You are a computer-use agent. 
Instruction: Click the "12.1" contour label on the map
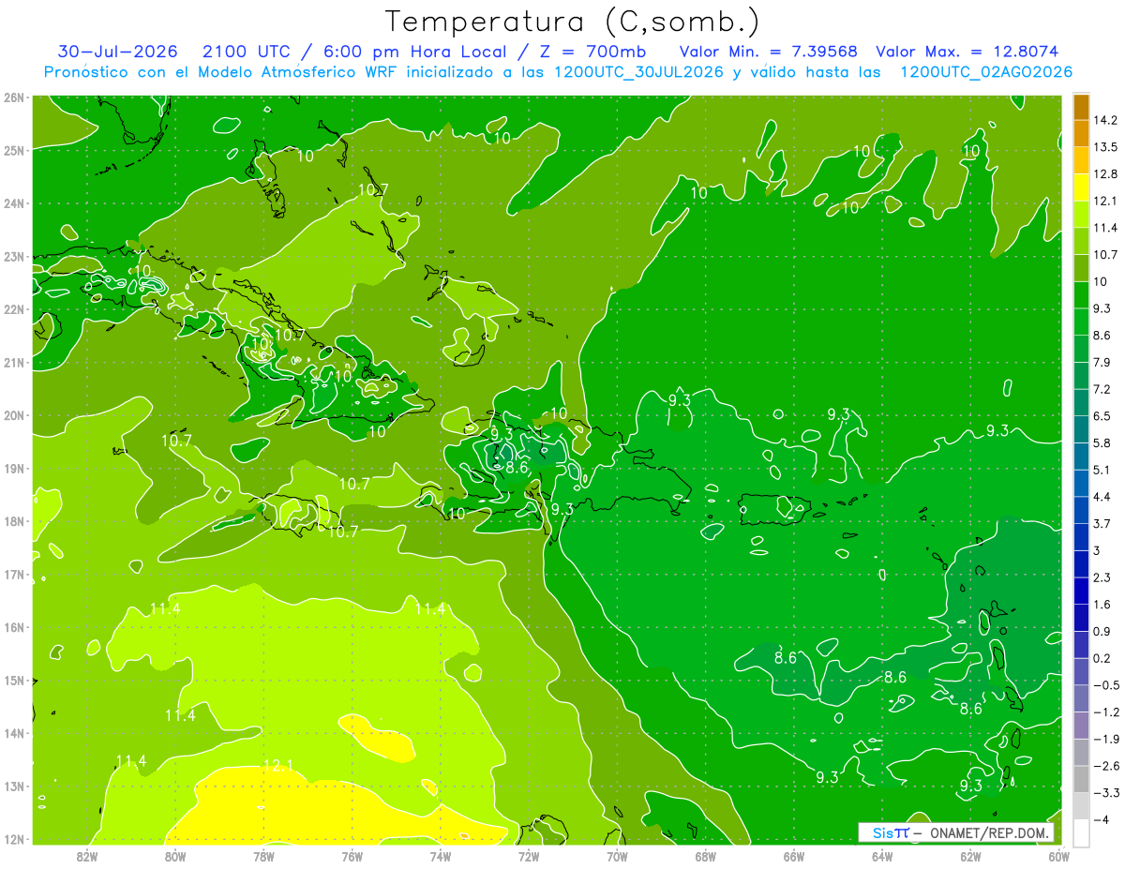tap(277, 766)
